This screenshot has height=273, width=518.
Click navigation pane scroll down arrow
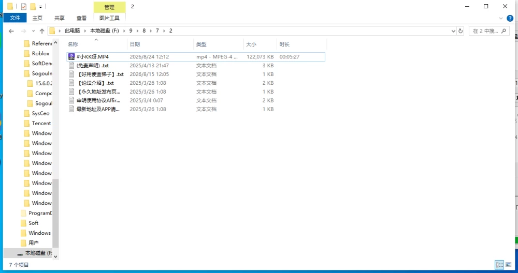click(x=55, y=256)
